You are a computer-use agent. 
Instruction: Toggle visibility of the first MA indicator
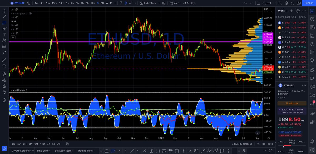tap(16, 29)
